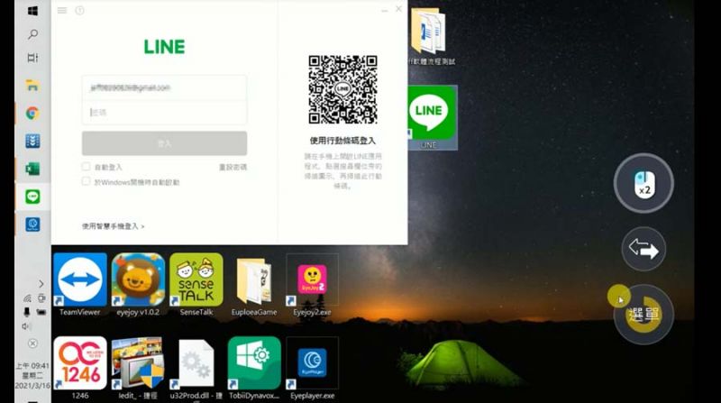Image resolution: width=721 pixels, height=403 pixels.
Task: Launch the SenseTalk desktop app
Action: click(196, 280)
